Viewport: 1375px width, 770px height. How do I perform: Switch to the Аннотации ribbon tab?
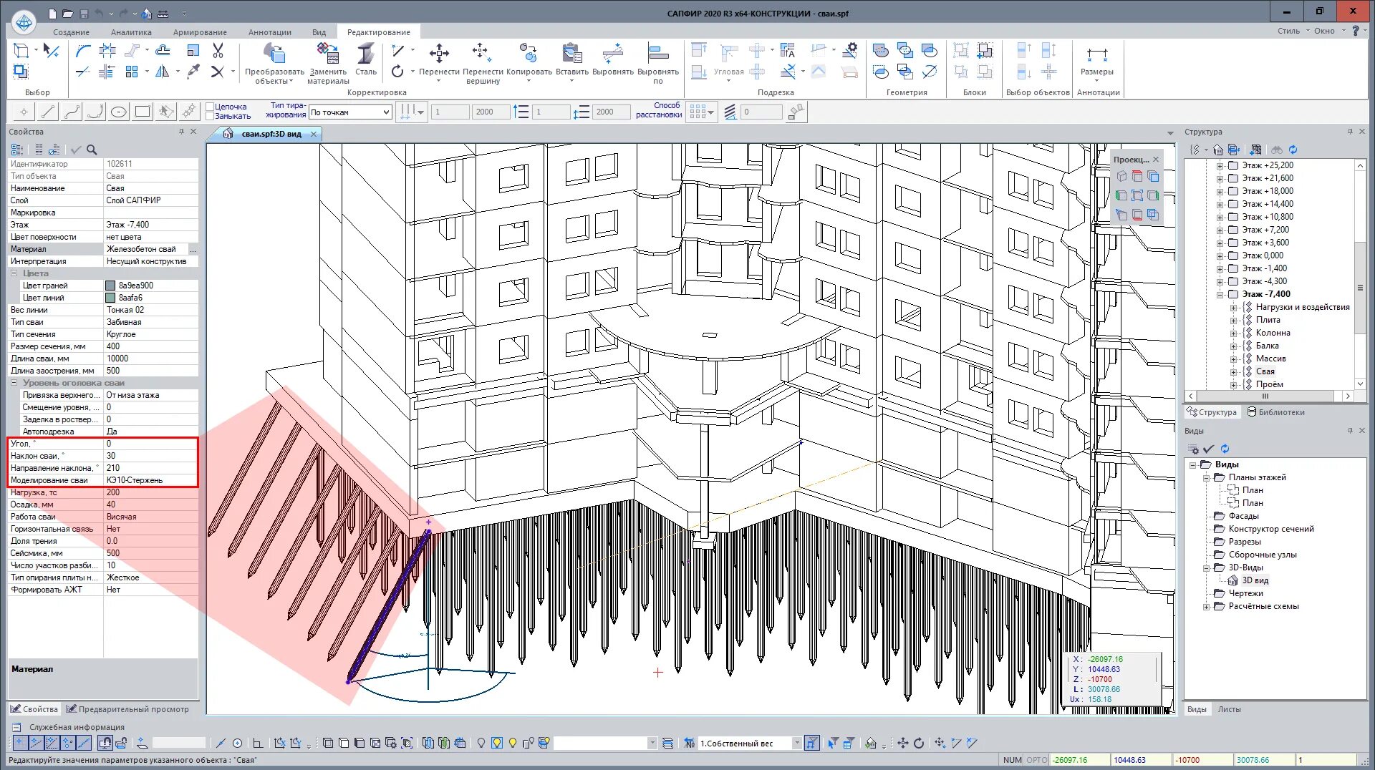(269, 32)
